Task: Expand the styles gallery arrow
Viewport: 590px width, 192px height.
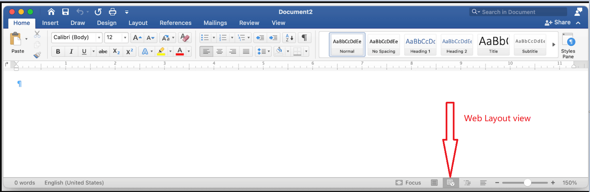Action: 554,45
